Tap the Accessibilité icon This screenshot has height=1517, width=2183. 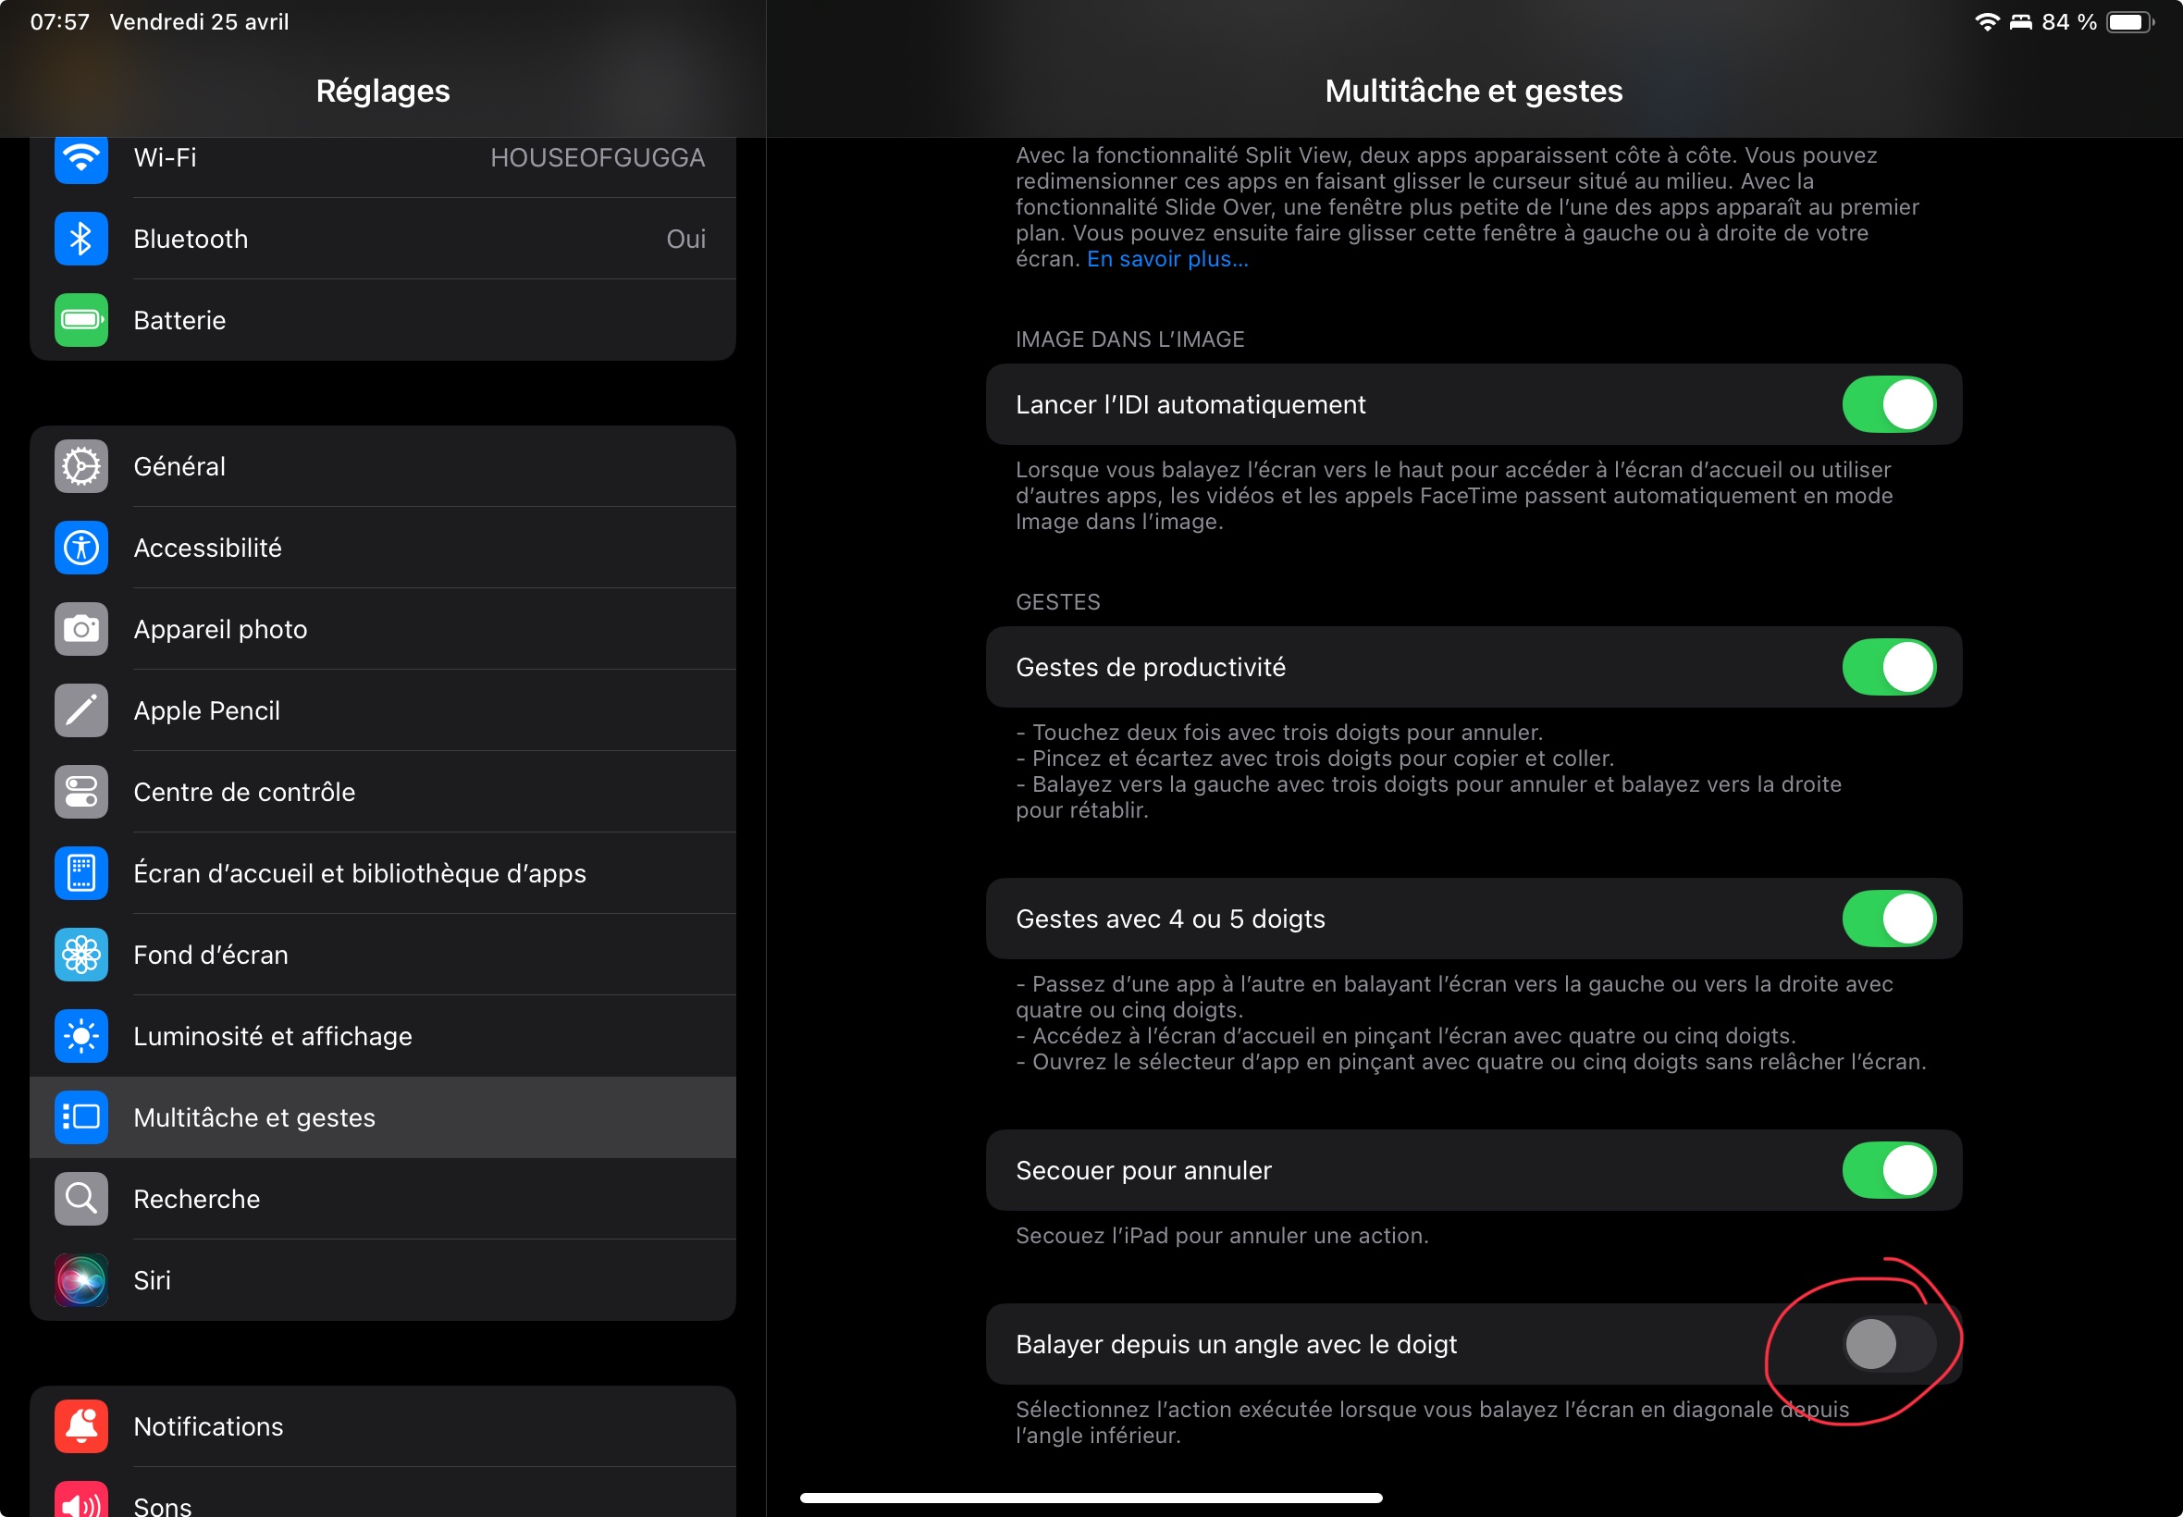point(80,548)
